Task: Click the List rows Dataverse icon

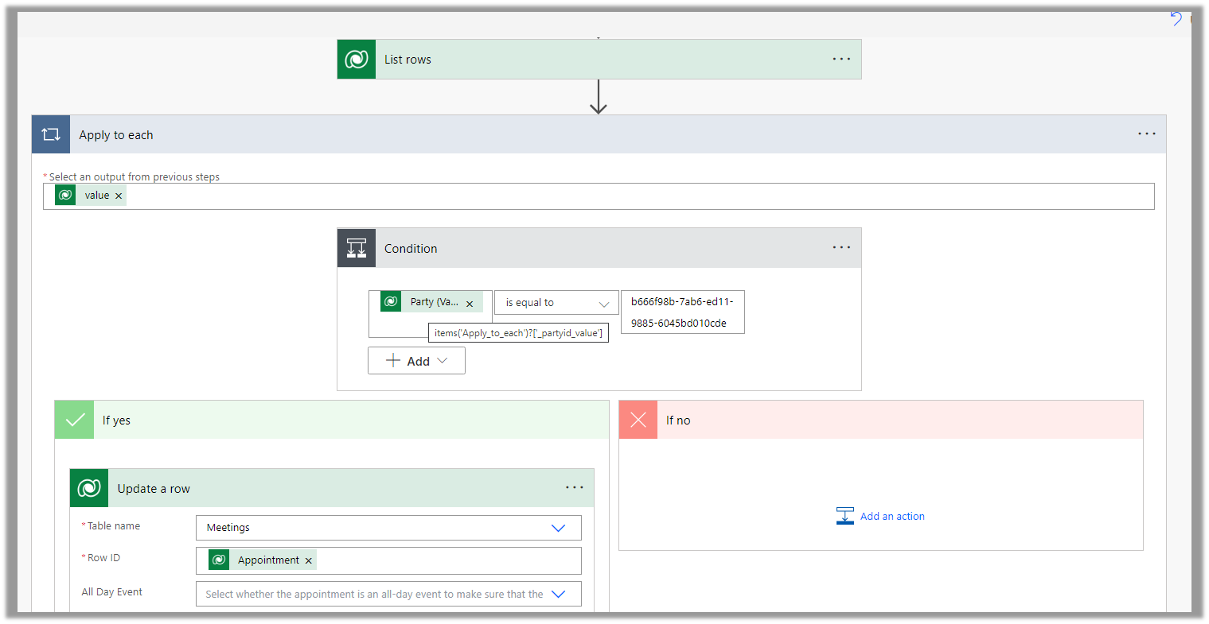Action: tap(357, 60)
